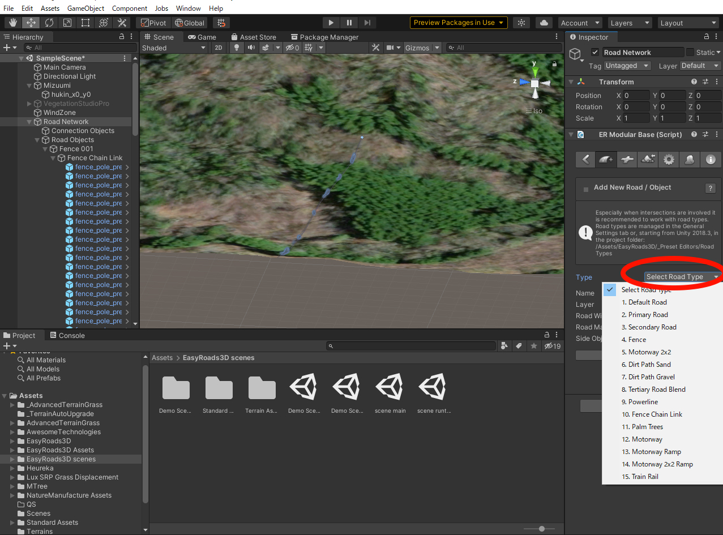Select the Move tool in the toolbar
This screenshot has height=535, width=723.
coord(31,23)
